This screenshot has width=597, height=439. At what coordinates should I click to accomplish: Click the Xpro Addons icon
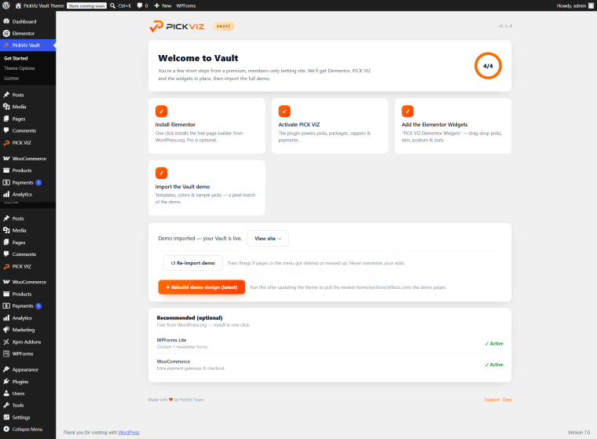pyautogui.click(x=6, y=342)
